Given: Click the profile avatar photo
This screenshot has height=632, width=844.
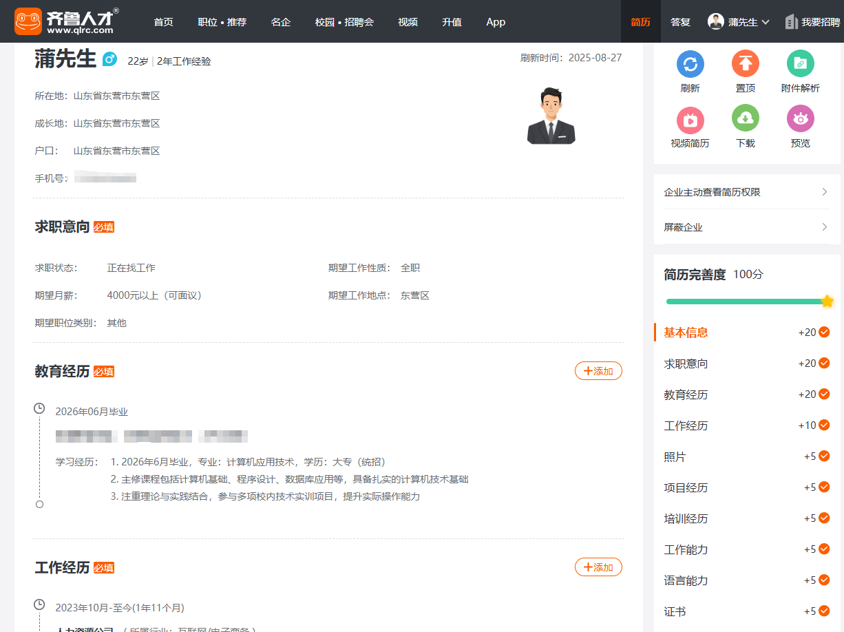Looking at the screenshot, I should click(x=551, y=116).
